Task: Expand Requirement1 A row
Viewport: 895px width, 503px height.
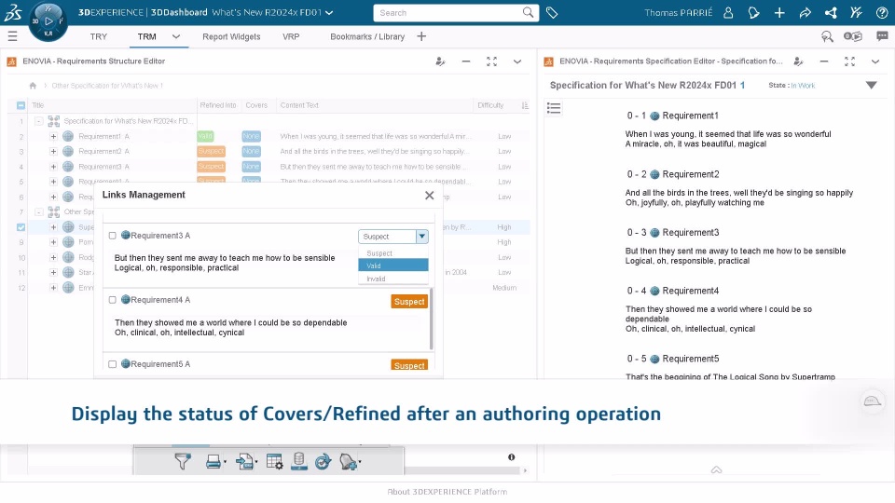Action: tap(53, 136)
